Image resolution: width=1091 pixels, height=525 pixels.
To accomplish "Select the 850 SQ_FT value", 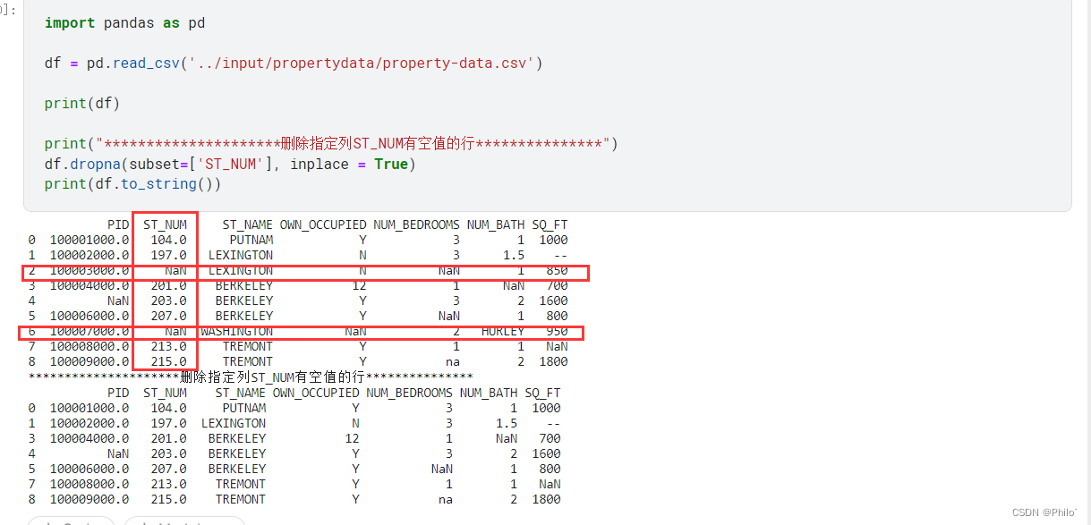I will pos(557,270).
